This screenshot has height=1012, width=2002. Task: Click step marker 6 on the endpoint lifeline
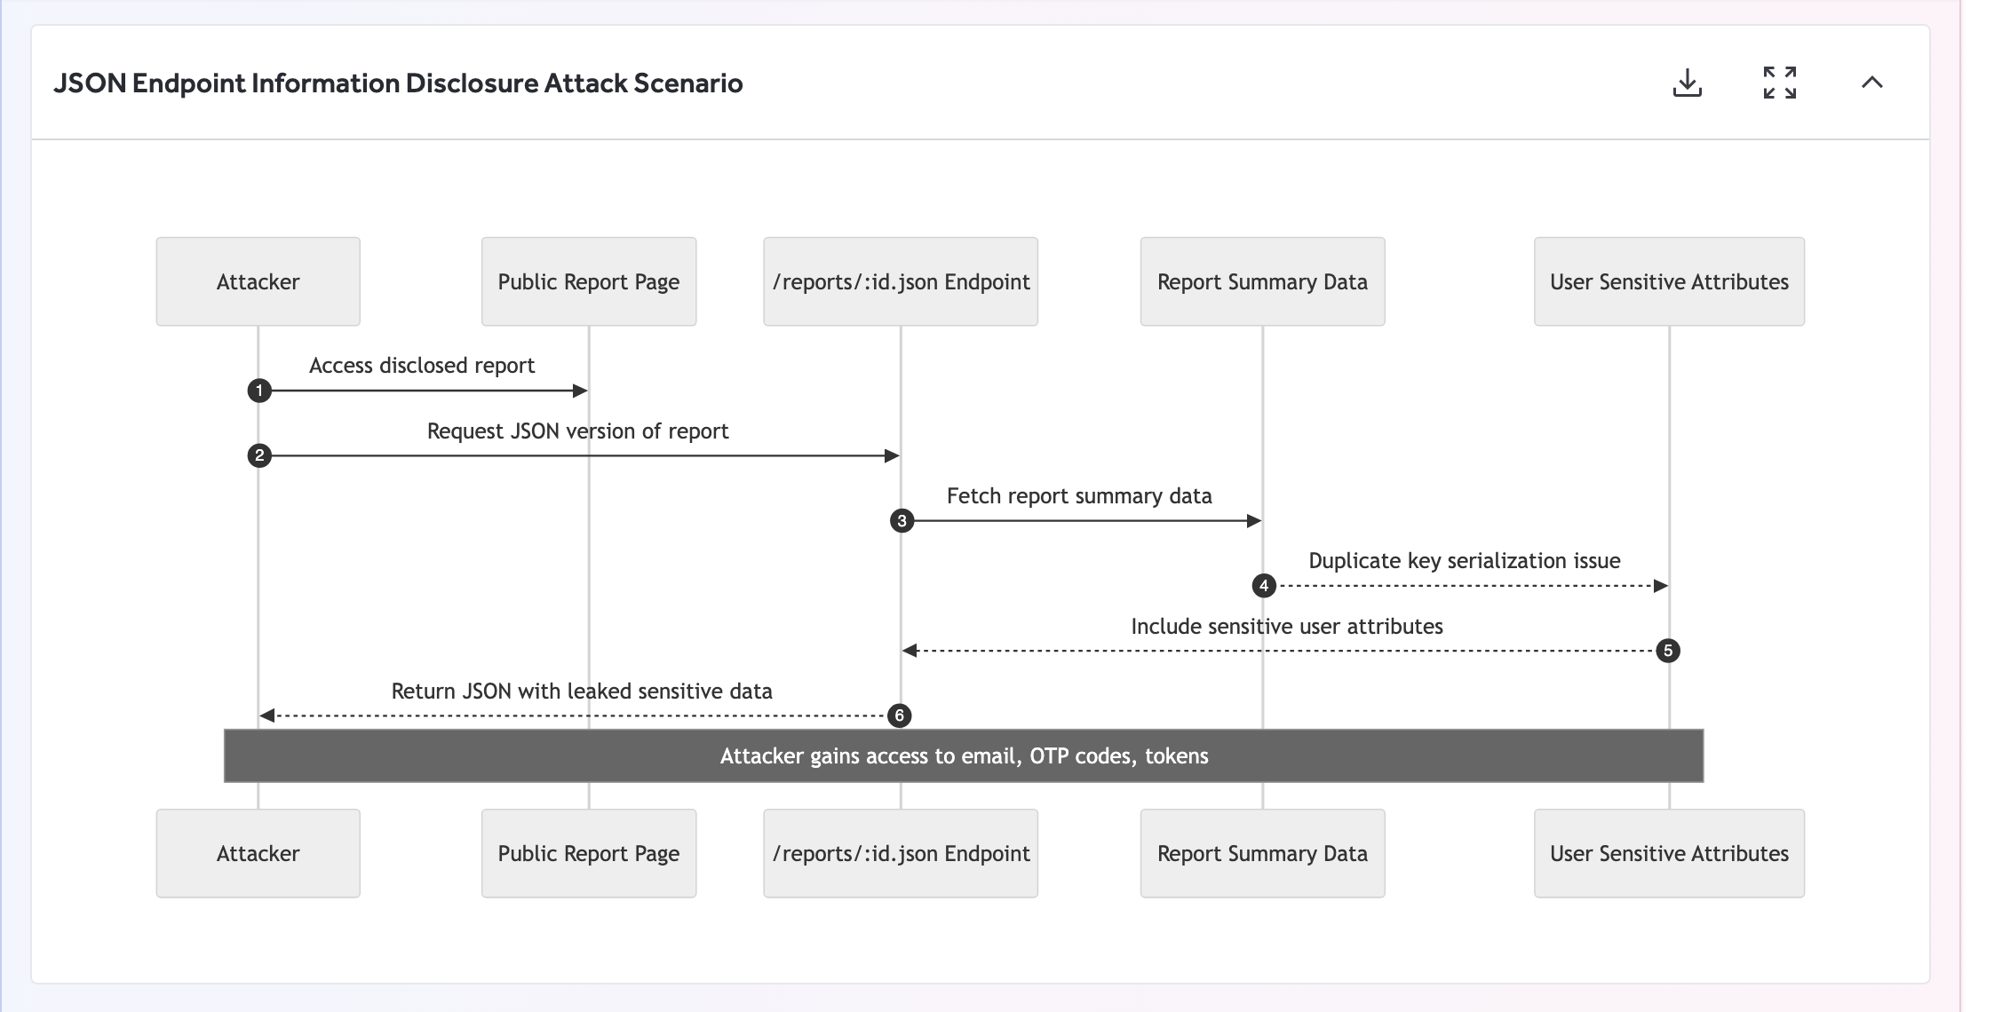[901, 716]
